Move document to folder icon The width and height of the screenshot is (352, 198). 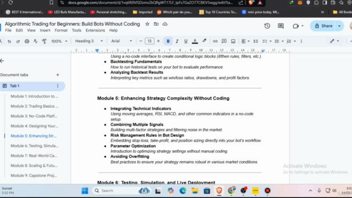coord(156,24)
